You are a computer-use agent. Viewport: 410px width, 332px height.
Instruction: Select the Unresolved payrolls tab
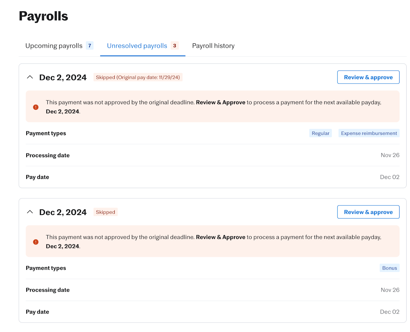coord(137,46)
